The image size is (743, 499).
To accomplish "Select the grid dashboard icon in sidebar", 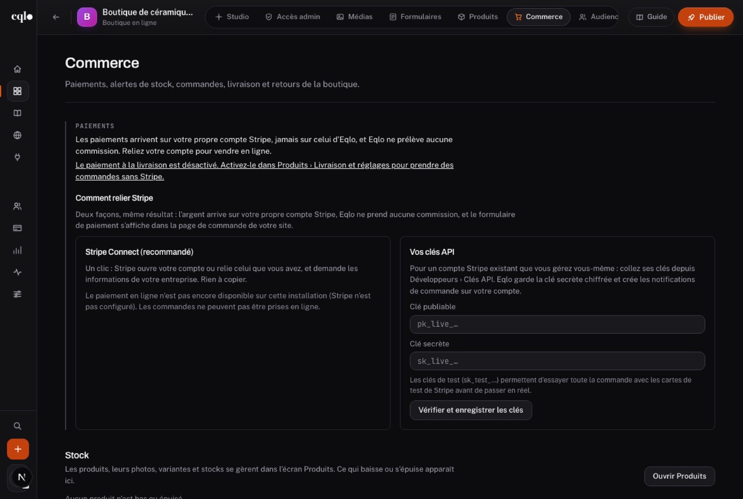I will coord(18,91).
